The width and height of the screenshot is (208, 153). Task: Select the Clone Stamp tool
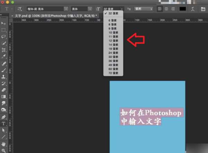click(x=3, y=77)
